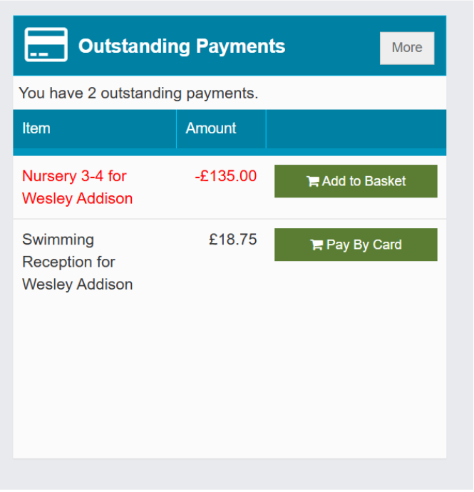The width and height of the screenshot is (474, 492).
Task: Click 'Wesley Addison' in the Swimming row
Action: (x=77, y=285)
